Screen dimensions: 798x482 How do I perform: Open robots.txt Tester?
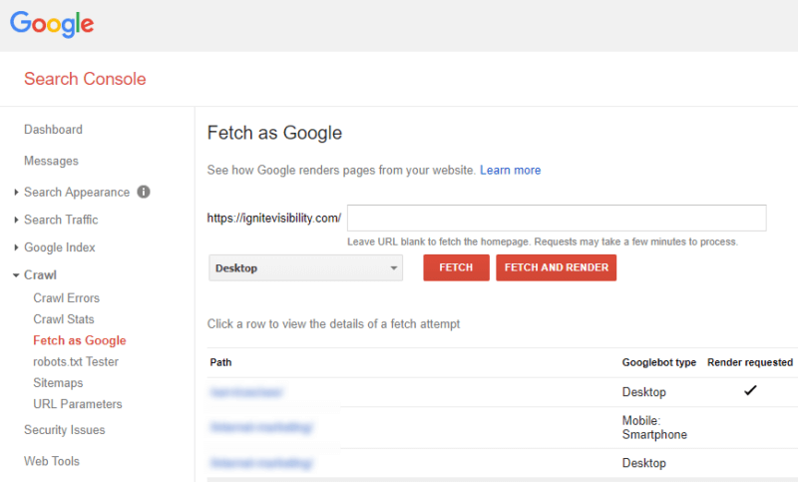coord(76,361)
